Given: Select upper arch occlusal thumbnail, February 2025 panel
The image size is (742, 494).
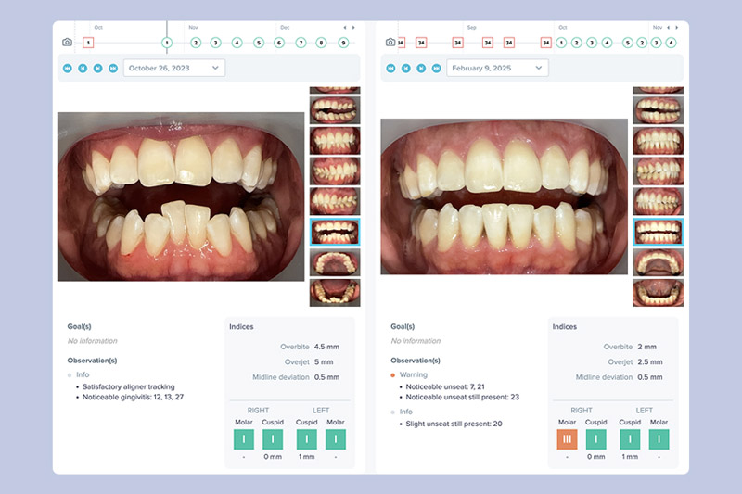Looking at the screenshot, I should (x=659, y=262).
